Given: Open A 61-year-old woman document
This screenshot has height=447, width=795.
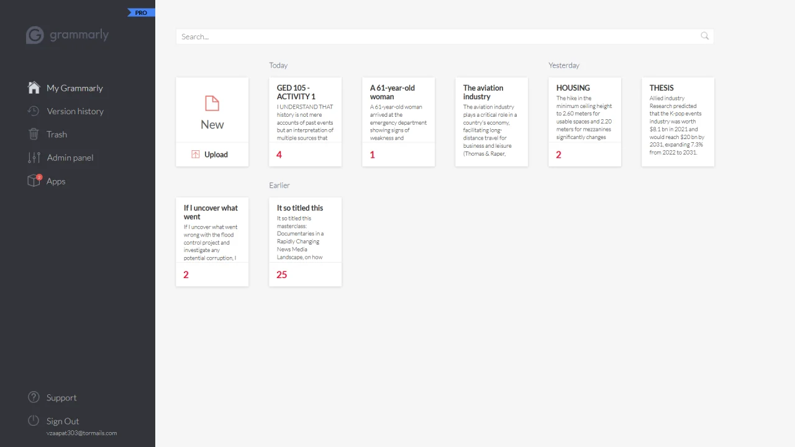Looking at the screenshot, I should point(398,122).
